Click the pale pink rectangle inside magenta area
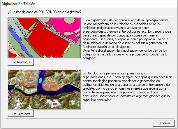178x129 pixels. 77,30
